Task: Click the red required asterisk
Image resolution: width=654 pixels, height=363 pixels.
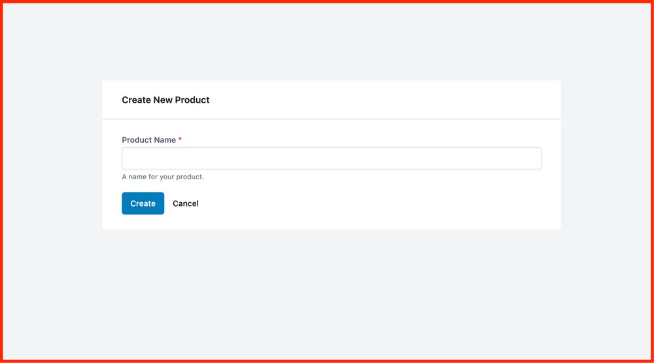Action: pyautogui.click(x=180, y=139)
